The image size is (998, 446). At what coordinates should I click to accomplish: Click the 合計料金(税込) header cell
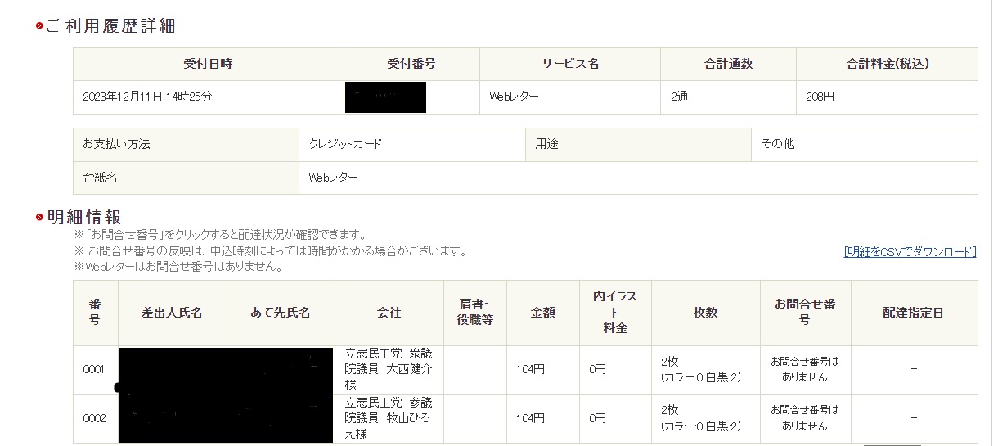(x=887, y=64)
